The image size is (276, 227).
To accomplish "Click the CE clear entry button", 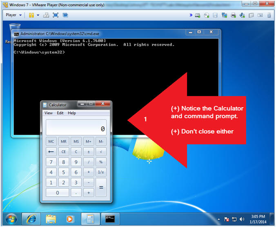I will coord(64,152).
